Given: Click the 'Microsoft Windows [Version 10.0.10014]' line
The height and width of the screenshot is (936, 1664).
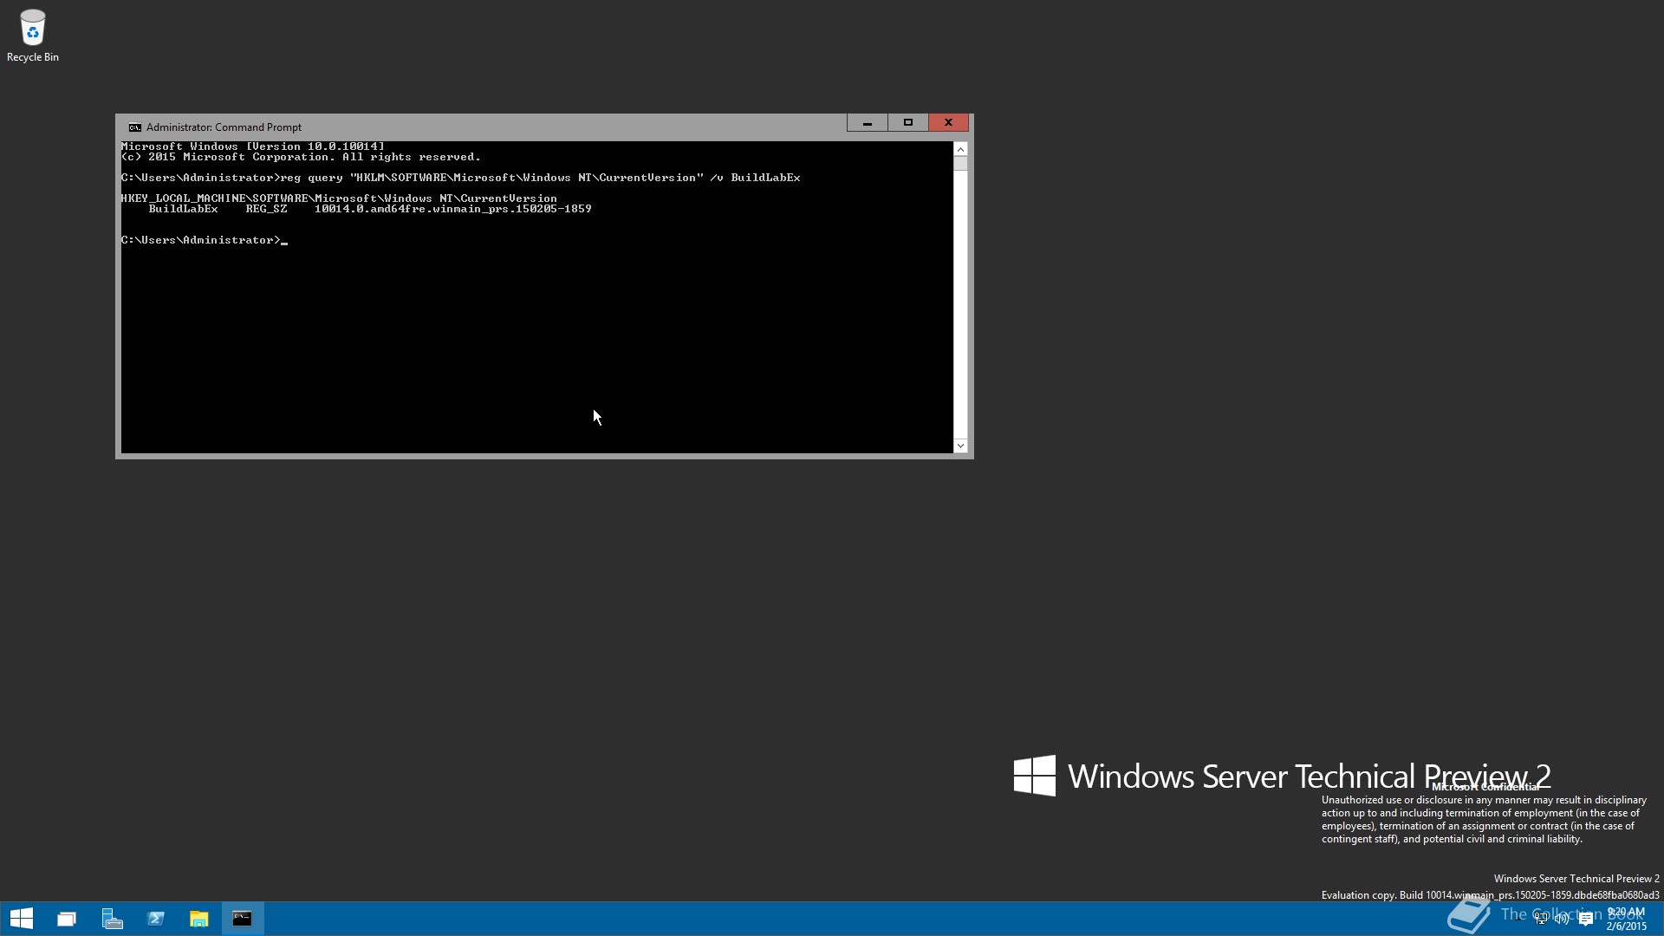Looking at the screenshot, I should (253, 146).
